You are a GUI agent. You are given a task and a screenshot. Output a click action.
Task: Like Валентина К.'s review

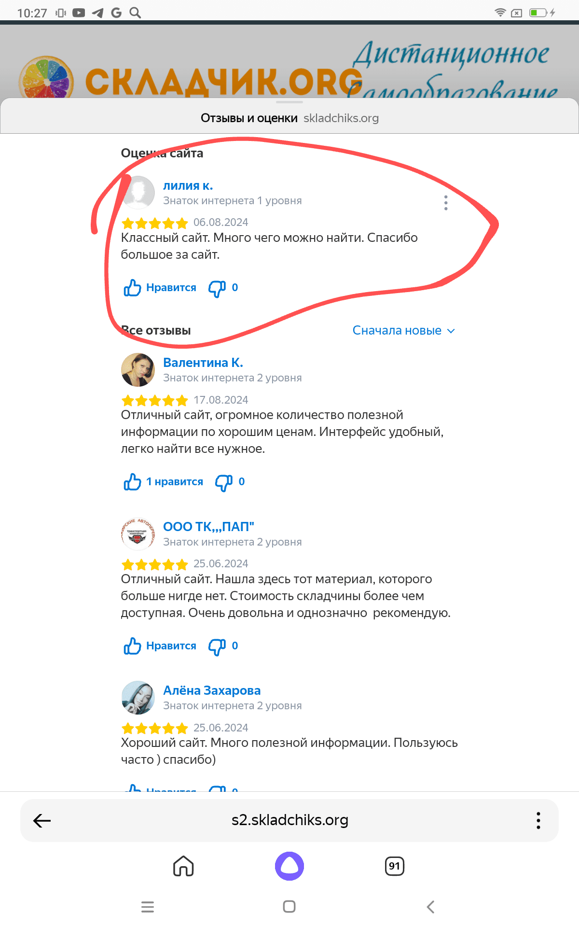click(x=163, y=482)
